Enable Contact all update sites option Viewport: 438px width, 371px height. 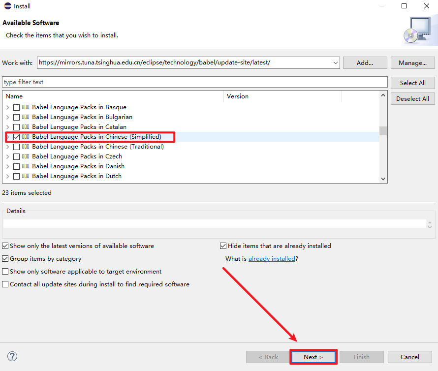point(5,284)
